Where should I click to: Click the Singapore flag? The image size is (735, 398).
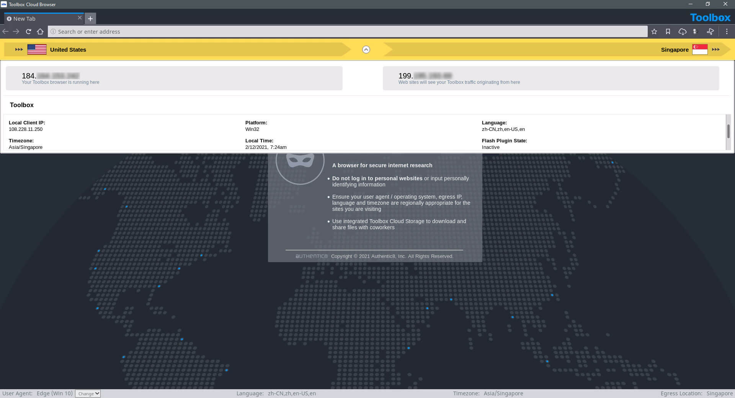coord(700,49)
